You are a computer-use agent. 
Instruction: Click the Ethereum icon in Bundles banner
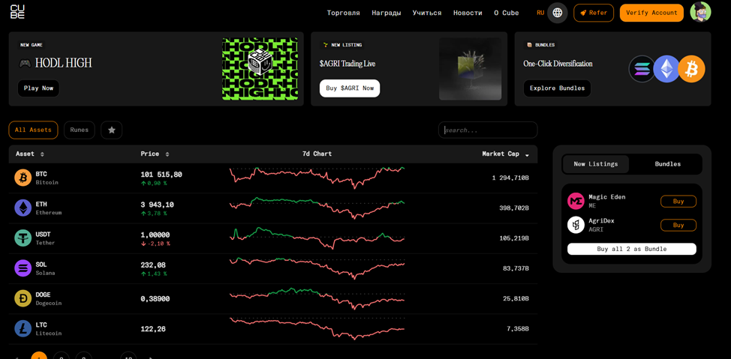point(666,69)
